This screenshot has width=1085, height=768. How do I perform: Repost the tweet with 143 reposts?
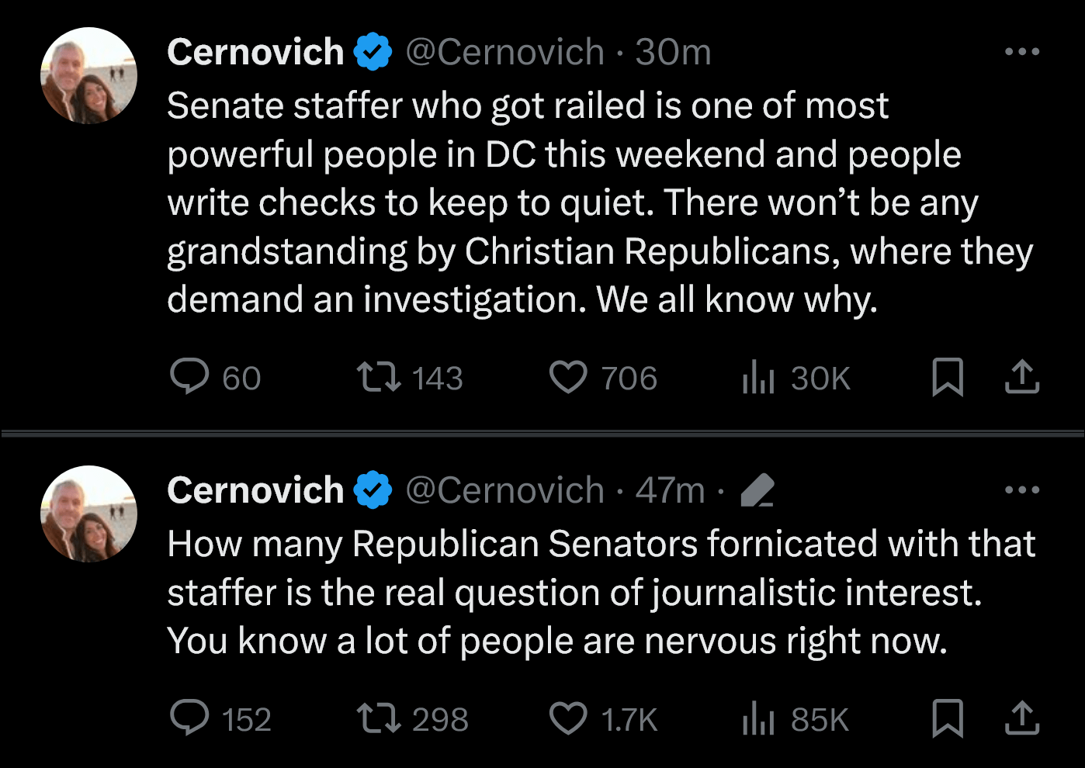coord(378,378)
